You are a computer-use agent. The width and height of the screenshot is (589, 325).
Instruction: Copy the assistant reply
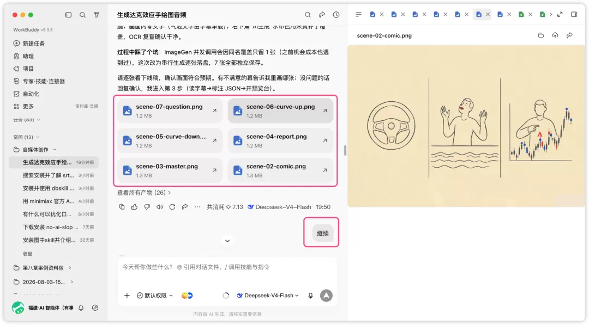(122, 207)
